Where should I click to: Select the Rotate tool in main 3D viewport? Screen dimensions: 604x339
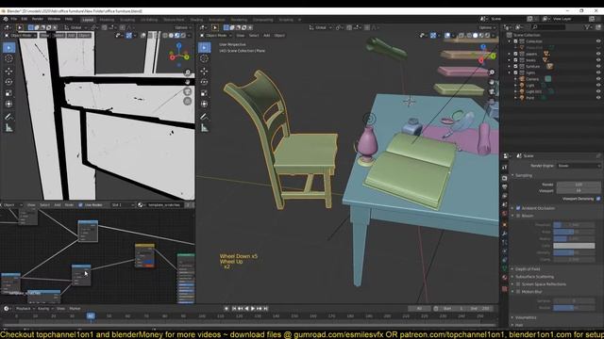(x=204, y=82)
